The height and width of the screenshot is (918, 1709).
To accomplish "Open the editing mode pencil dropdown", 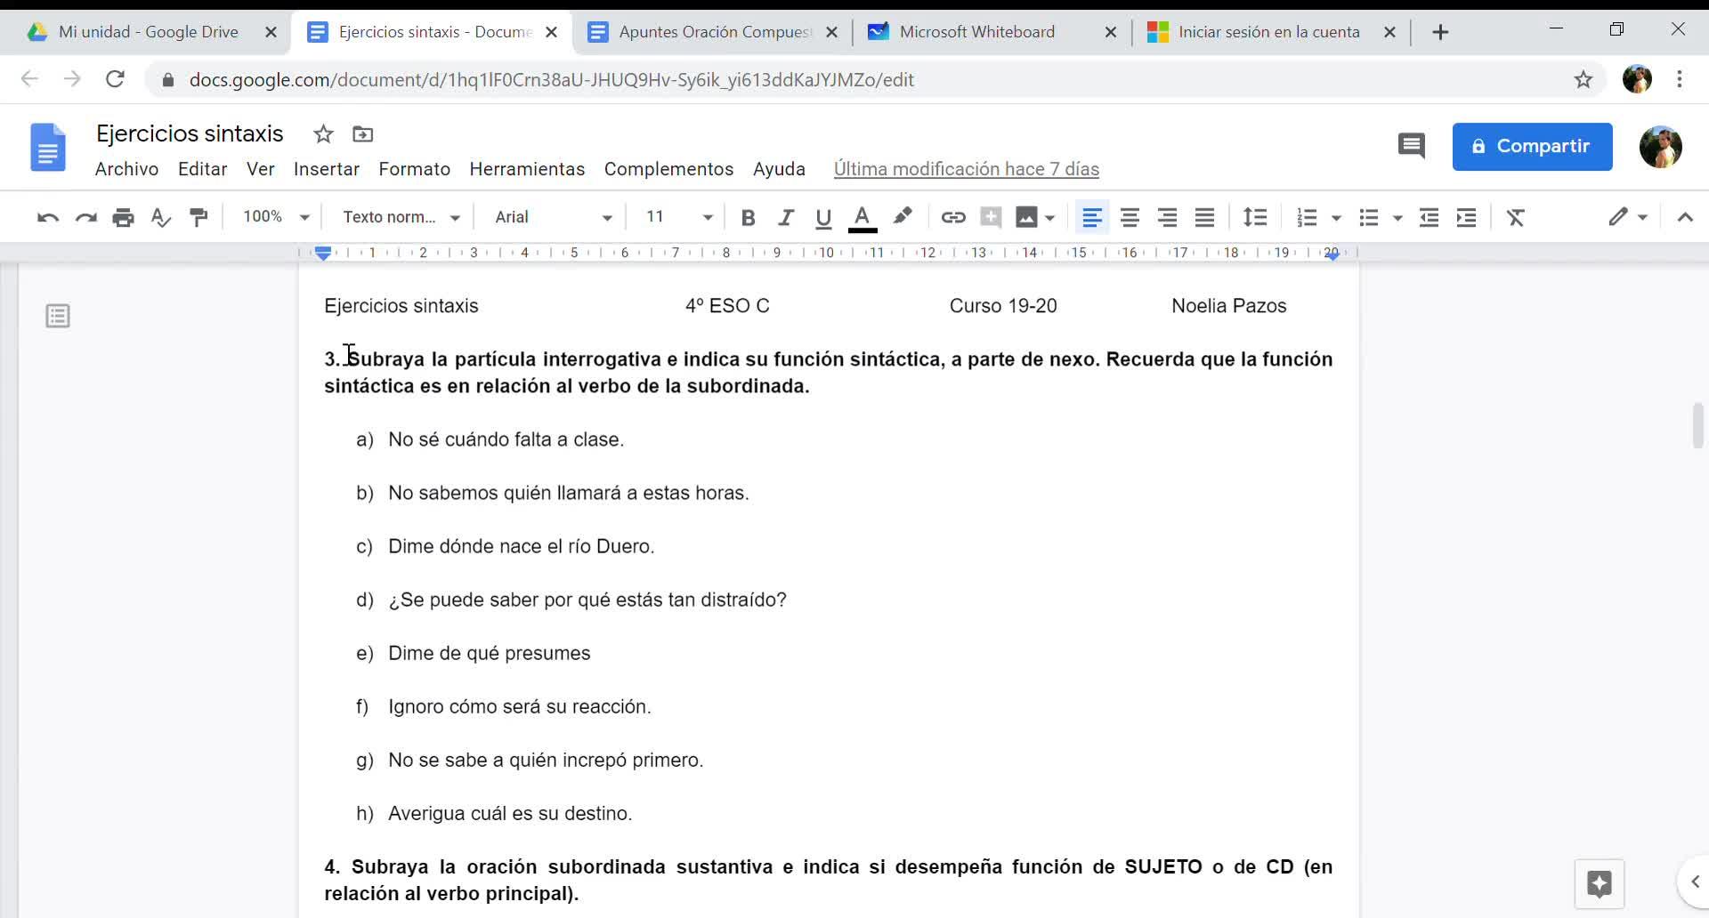I will (x=1628, y=217).
